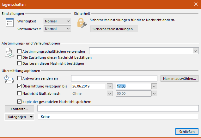Toggle Antworten senden an checkbox

coord(20,78)
